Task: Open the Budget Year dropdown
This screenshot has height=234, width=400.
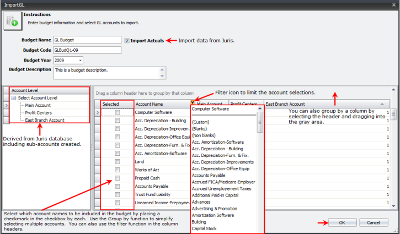Action: click(x=81, y=60)
